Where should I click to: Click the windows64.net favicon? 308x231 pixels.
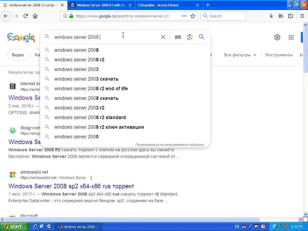pos(13,174)
